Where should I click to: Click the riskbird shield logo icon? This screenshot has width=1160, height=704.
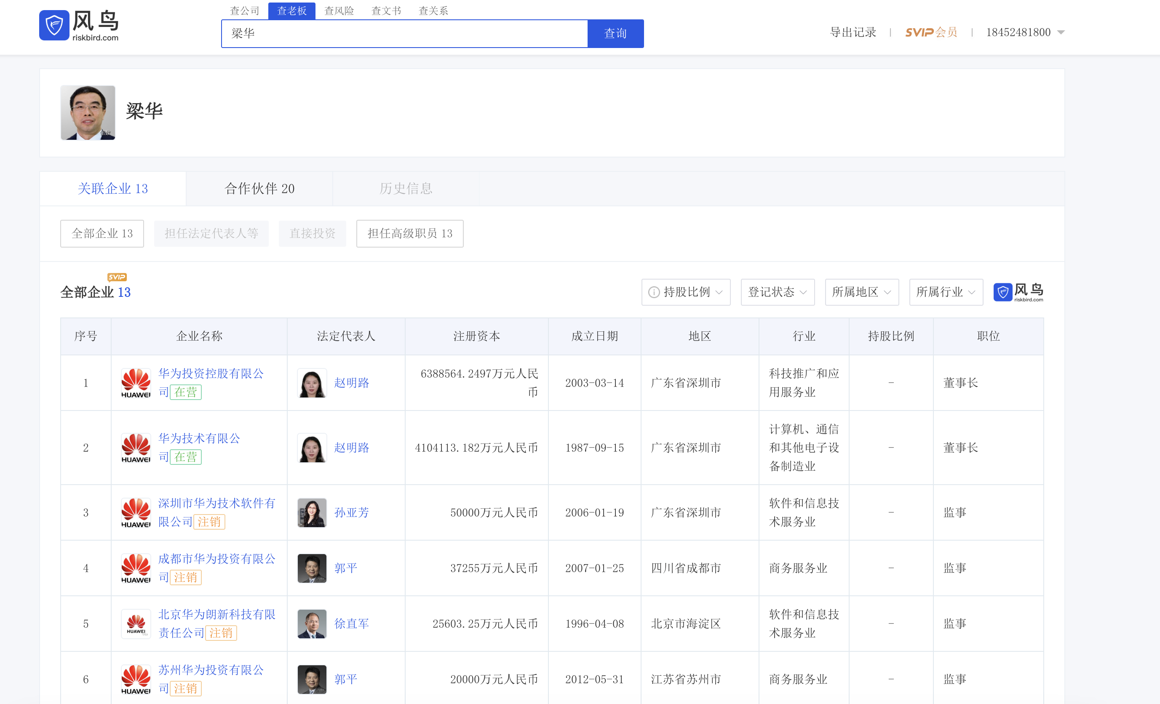pyautogui.click(x=54, y=25)
